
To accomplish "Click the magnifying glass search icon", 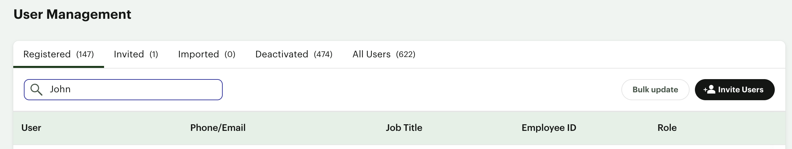I will [x=36, y=90].
